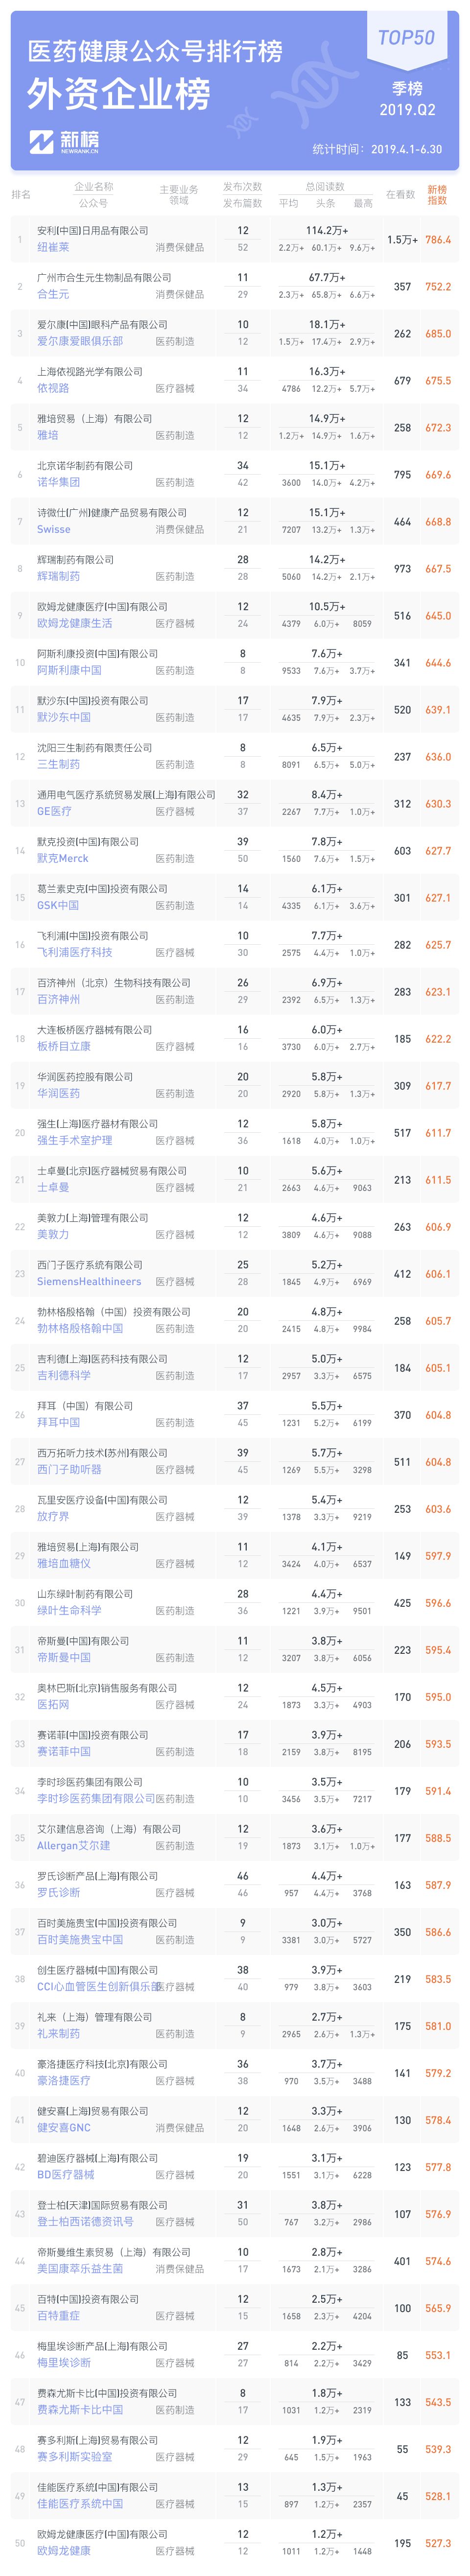Viewport: 470px width, 2576px height.
Task: Select the SiemensHealthineers account link
Action: click(x=89, y=1282)
